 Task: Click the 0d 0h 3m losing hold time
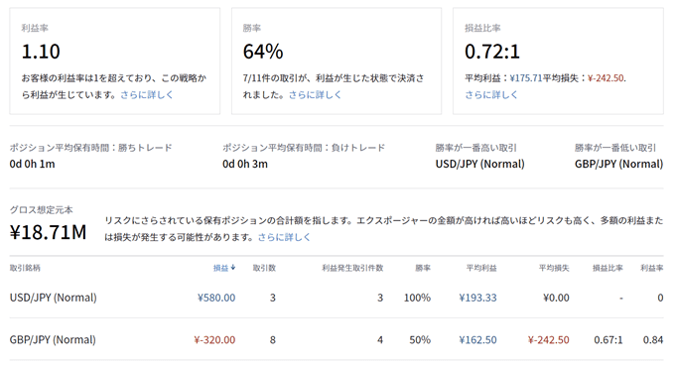[x=245, y=164]
